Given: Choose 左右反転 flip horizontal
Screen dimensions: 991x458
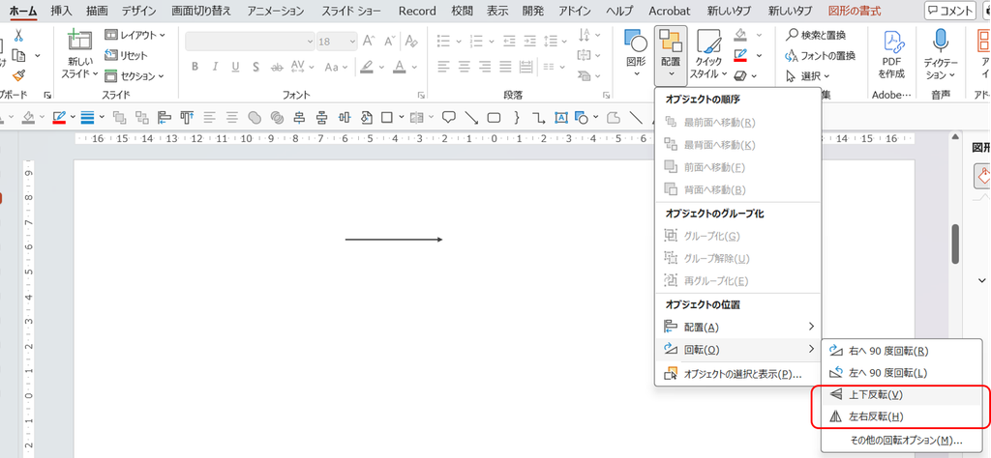Looking at the screenshot, I should [901, 416].
